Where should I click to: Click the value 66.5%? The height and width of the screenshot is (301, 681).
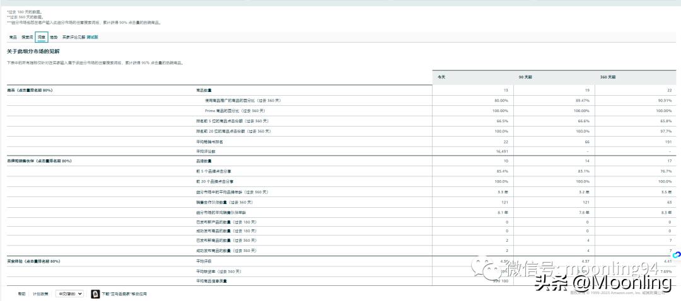(504, 121)
